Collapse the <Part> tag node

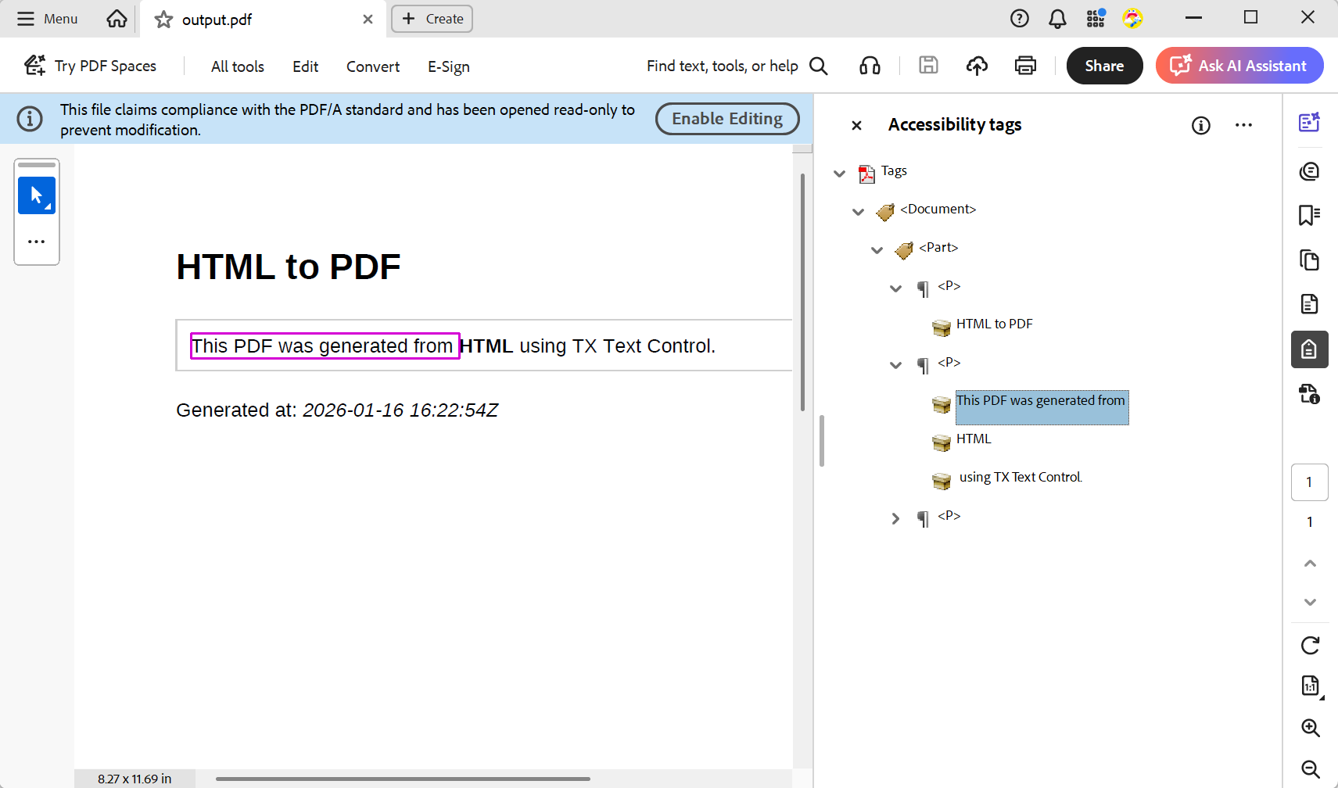[877, 250]
